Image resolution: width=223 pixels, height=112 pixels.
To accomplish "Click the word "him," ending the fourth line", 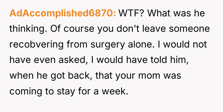I will coord(178,60).
